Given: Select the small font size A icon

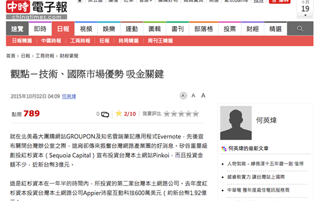Looking at the screenshot, I should coord(183,95).
